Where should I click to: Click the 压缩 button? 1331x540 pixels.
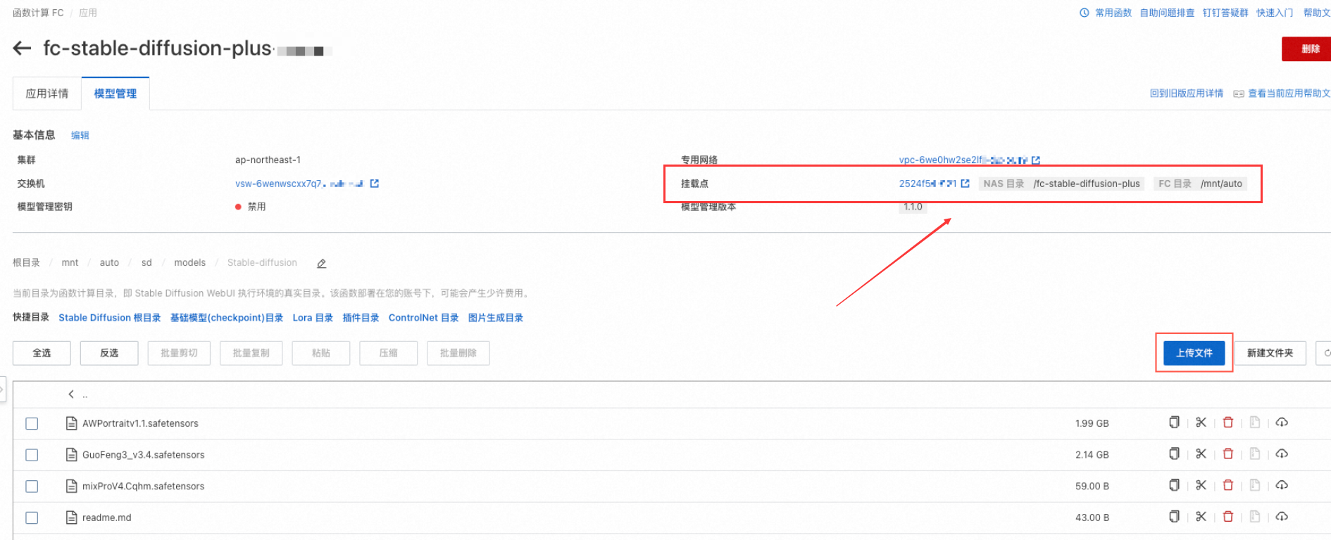coord(389,353)
